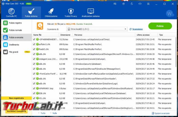The width and height of the screenshot is (178, 117).
Task: Uncheck the WPNPRMRY.tmp checkbox
Action: pyautogui.click(x=34, y=88)
